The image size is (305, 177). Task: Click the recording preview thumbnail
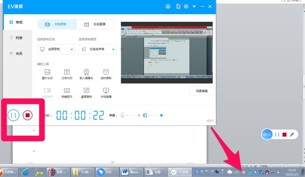167,53
